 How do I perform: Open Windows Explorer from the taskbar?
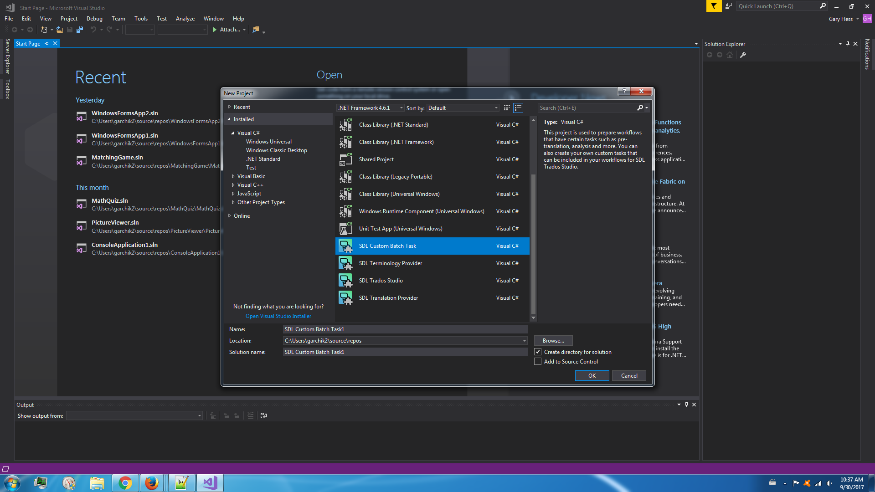pyautogui.click(x=97, y=483)
